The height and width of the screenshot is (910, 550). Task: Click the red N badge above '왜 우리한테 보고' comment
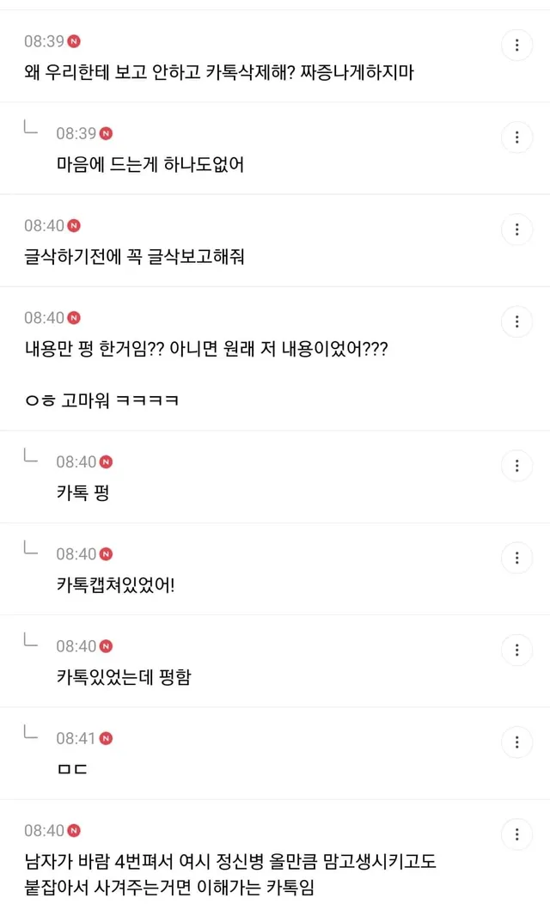(74, 41)
